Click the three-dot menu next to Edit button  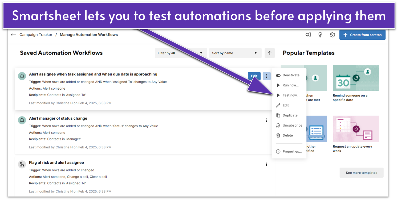(267, 76)
